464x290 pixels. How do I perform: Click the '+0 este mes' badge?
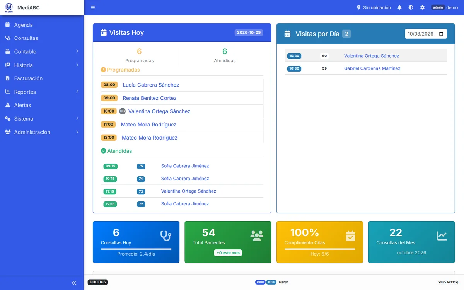[228, 253]
